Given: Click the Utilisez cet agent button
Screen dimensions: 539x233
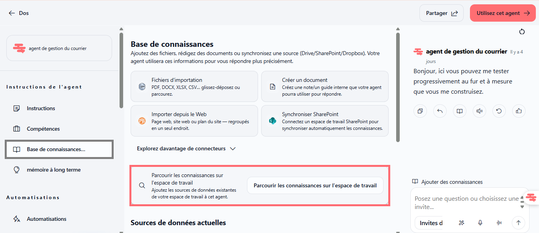Looking at the screenshot, I should point(503,13).
